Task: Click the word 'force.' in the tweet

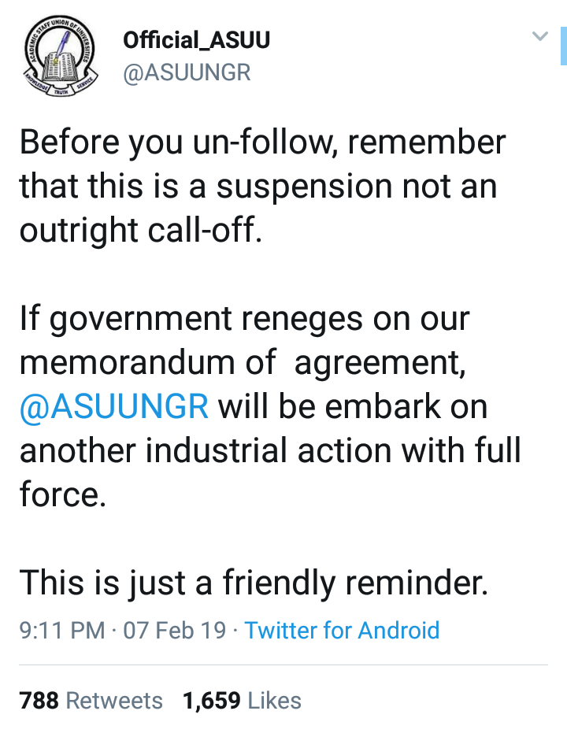Action: 62,495
